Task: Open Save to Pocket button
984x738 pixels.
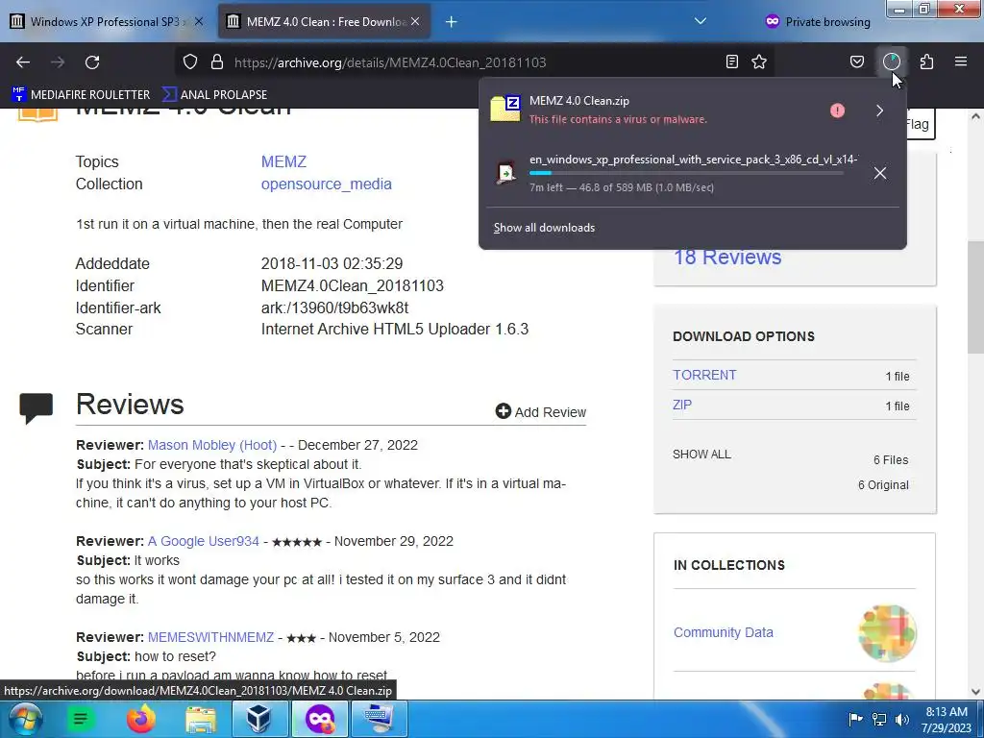Action: (857, 62)
